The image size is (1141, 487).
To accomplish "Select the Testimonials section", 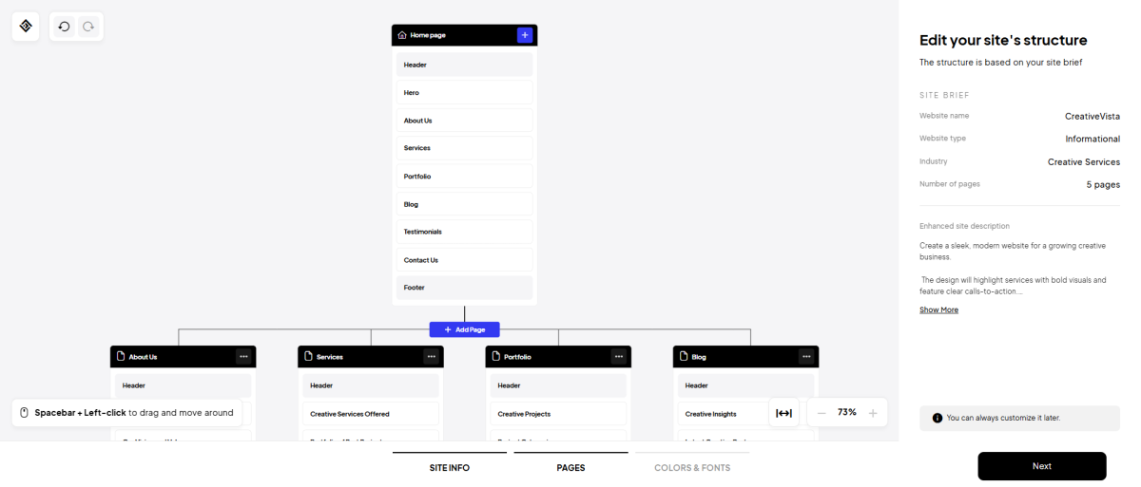I will 464,232.
